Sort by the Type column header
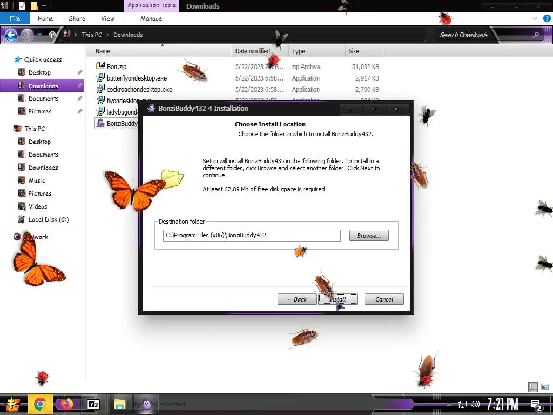Screen dimensions: 553x415 click(316, 51)
